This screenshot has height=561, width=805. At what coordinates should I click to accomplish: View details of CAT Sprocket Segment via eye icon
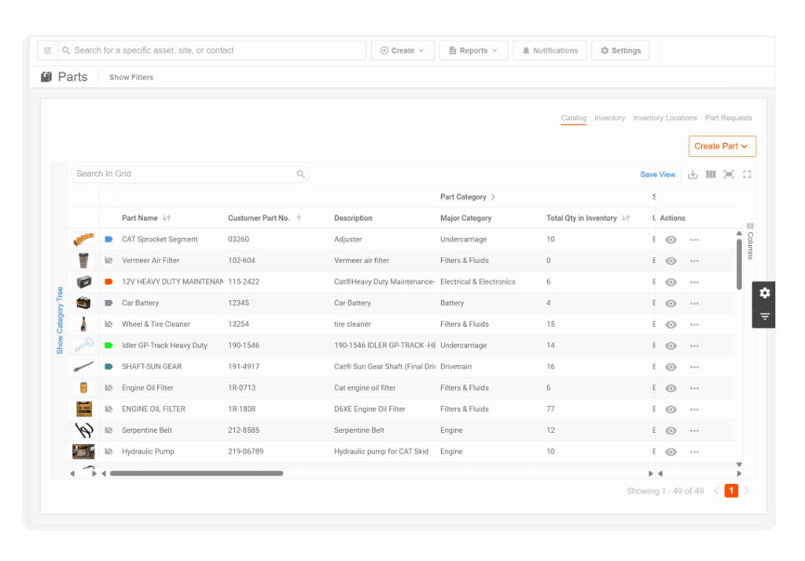coord(671,239)
